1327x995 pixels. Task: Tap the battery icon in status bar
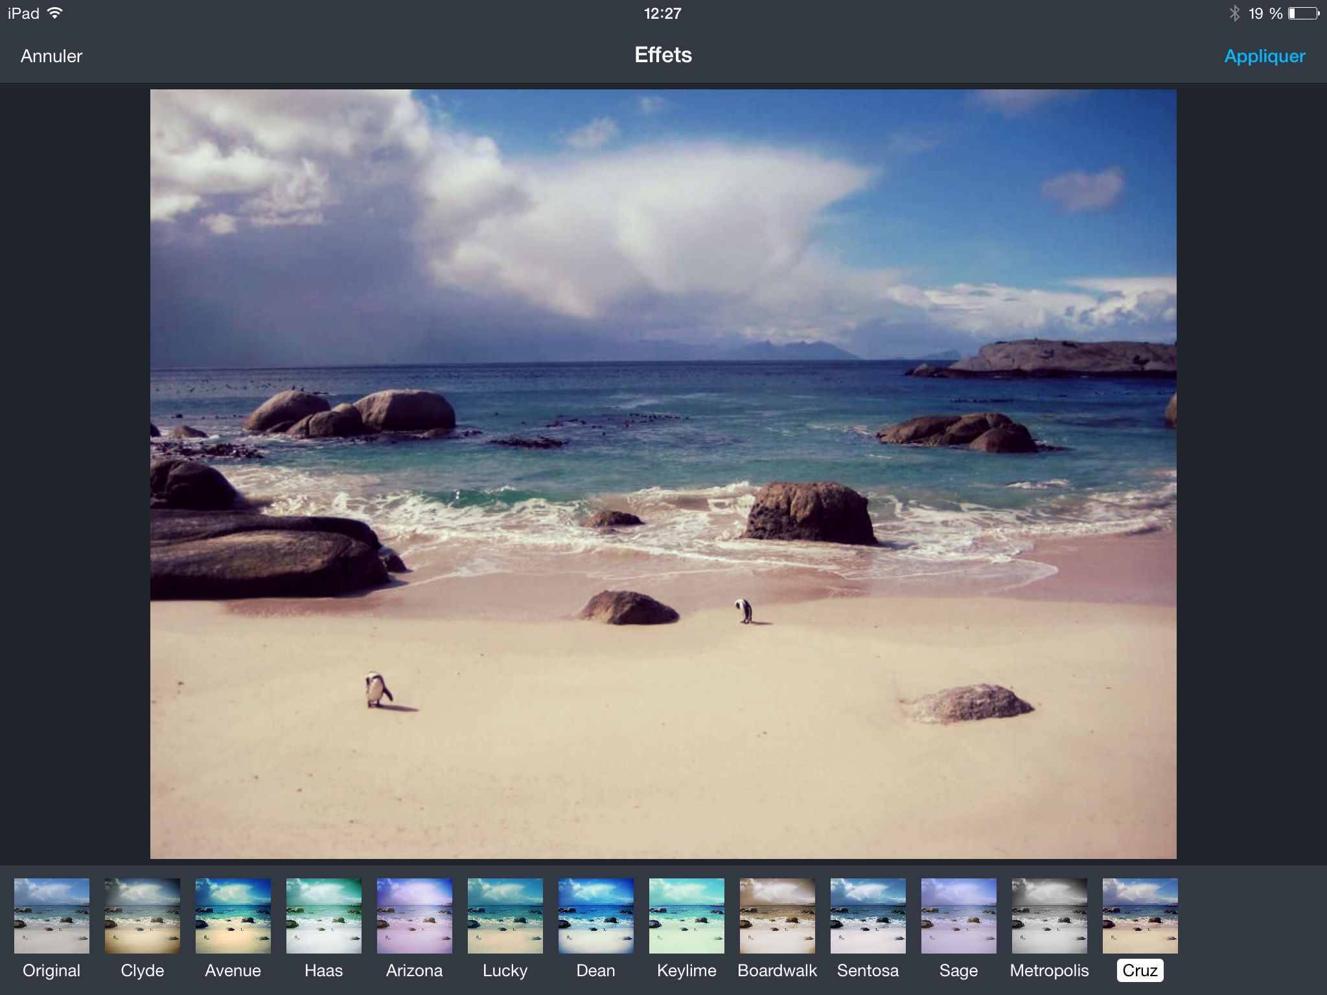tap(1303, 14)
